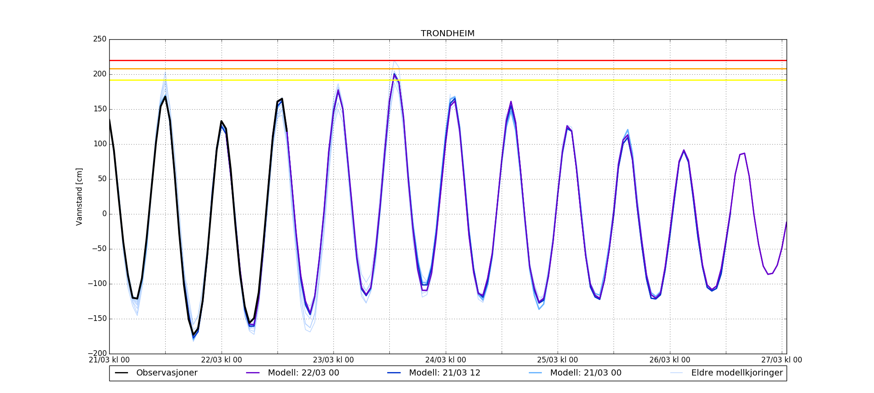Viewport: 874px width, 393px height.
Task: Click the 50 y-axis tick label
Action: coord(102,179)
